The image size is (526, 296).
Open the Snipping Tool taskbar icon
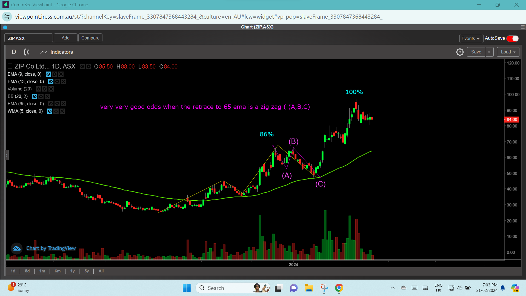tap(324, 288)
